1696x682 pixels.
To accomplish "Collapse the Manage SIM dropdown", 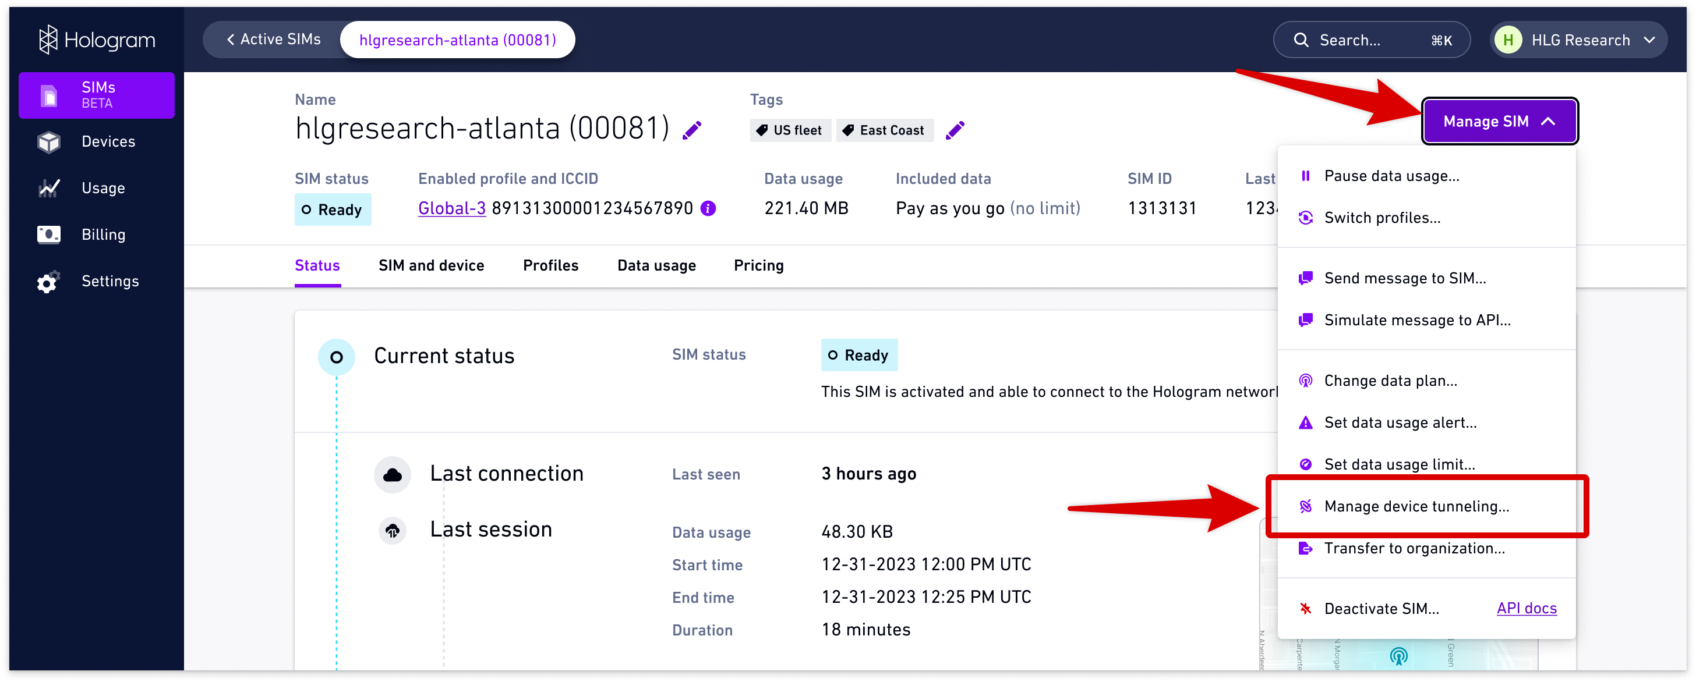I will click(x=1499, y=121).
